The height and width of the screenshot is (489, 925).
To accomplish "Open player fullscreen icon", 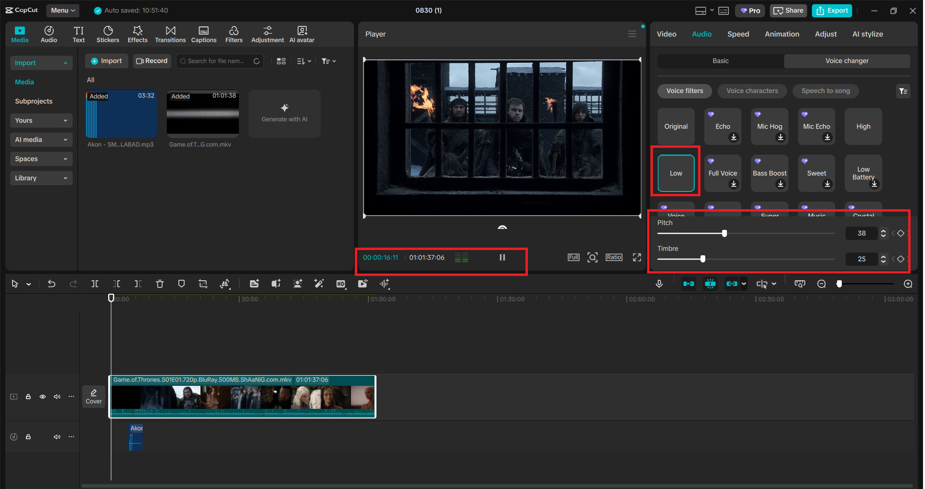I will coord(637,258).
